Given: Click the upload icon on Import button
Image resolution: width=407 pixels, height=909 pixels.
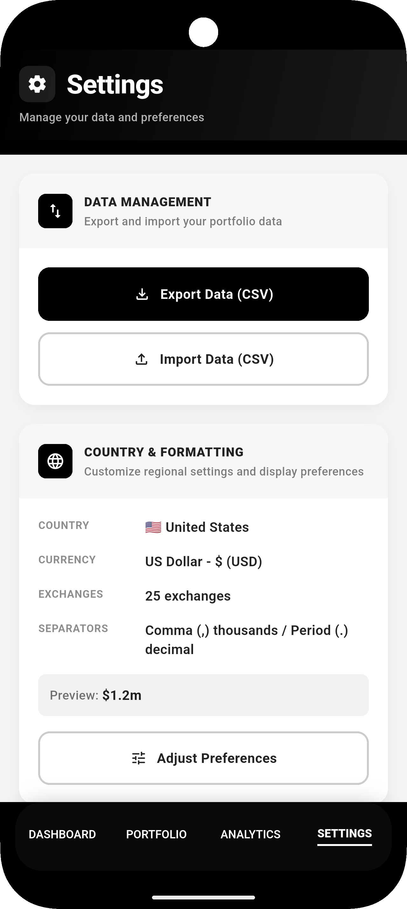Looking at the screenshot, I should coord(142,359).
